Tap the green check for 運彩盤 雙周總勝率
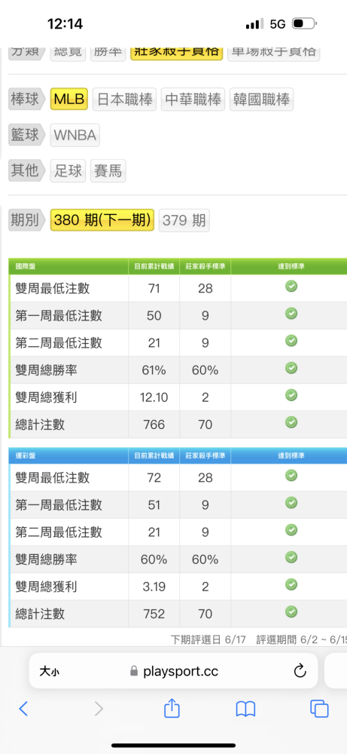The height and width of the screenshot is (754, 347). point(291,557)
